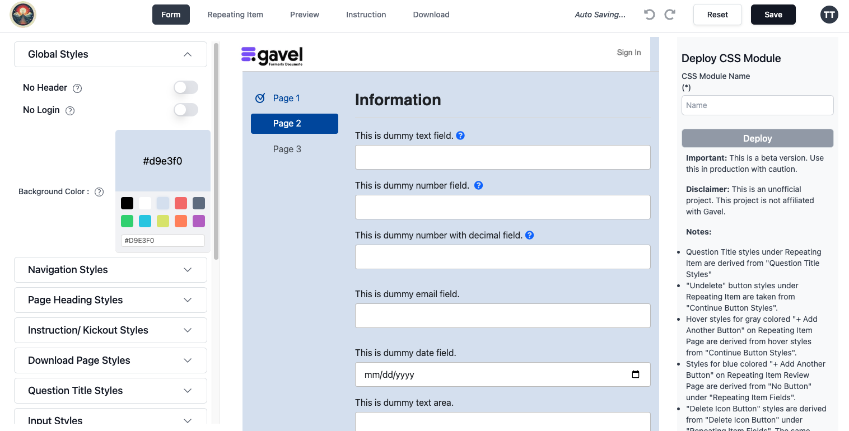Click help icon next to decimal field label
The width and height of the screenshot is (849, 431).
point(530,235)
